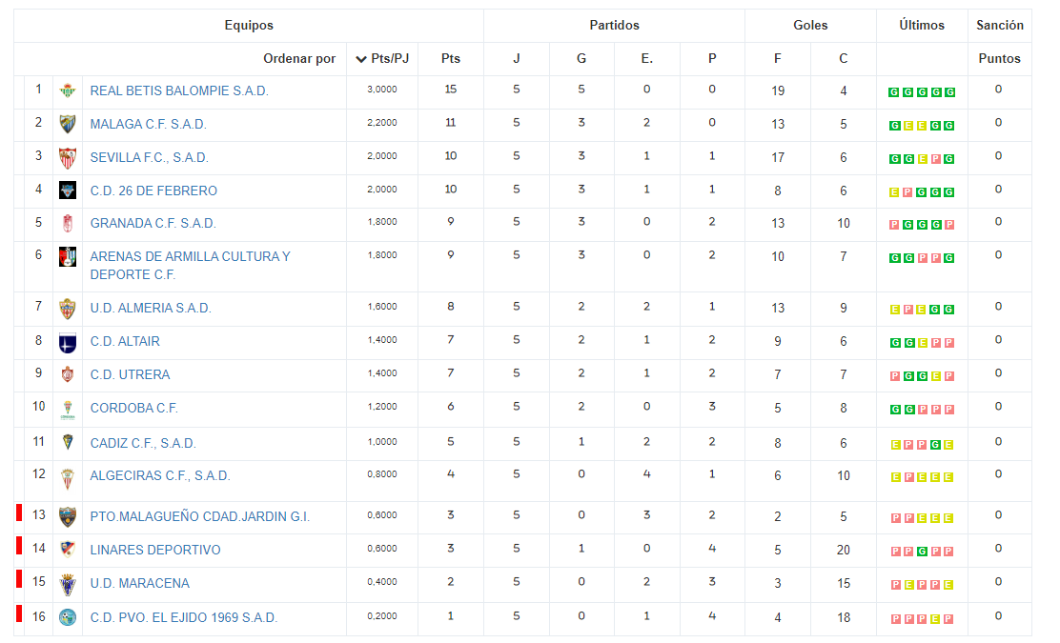Click the Algeciras C.F. crest icon
This screenshot has width=1060, height=643.
click(x=68, y=478)
